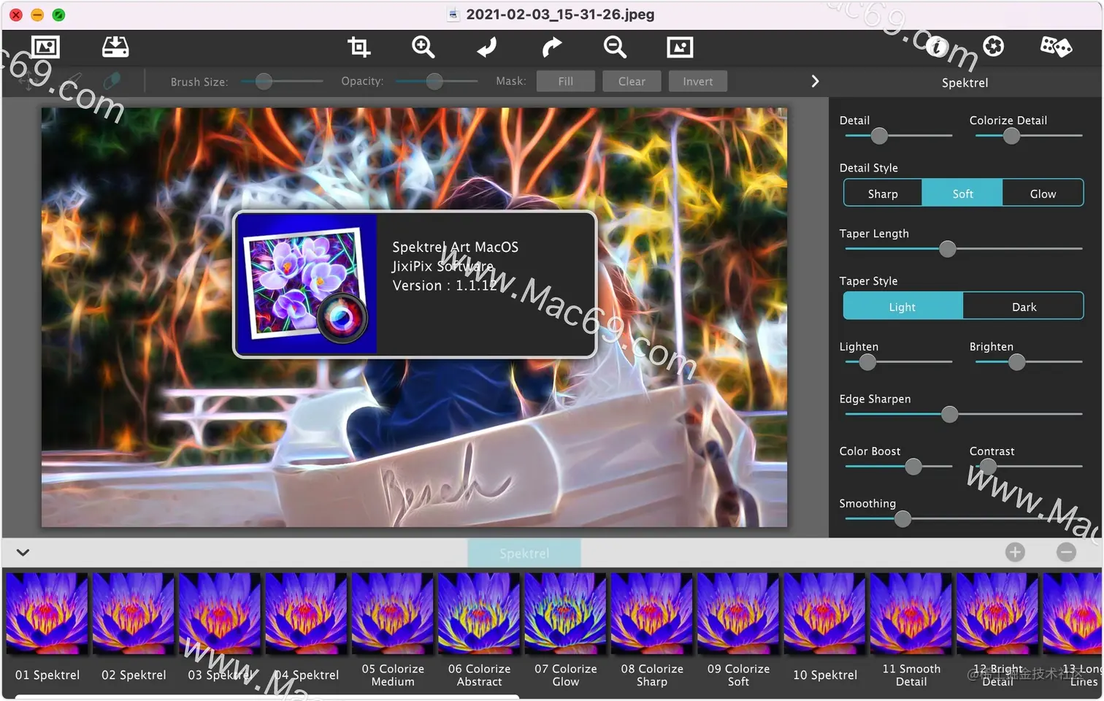Image resolution: width=1104 pixels, height=701 pixels.
Task: Fit the image to the screen
Action: tap(680, 47)
